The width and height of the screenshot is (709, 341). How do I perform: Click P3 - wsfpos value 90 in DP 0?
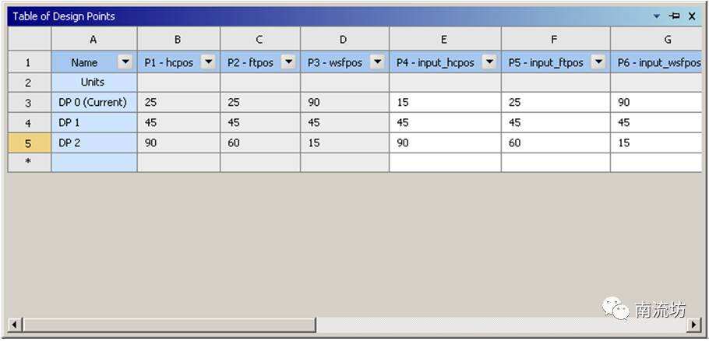344,103
